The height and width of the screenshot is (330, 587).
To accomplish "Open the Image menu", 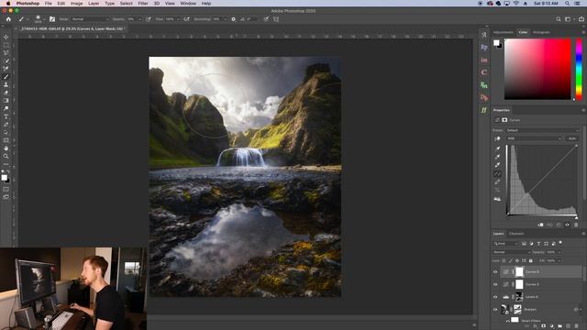I will [76, 4].
